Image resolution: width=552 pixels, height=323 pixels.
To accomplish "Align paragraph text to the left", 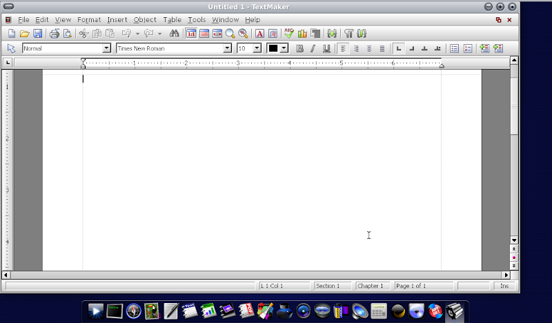I will [x=343, y=48].
